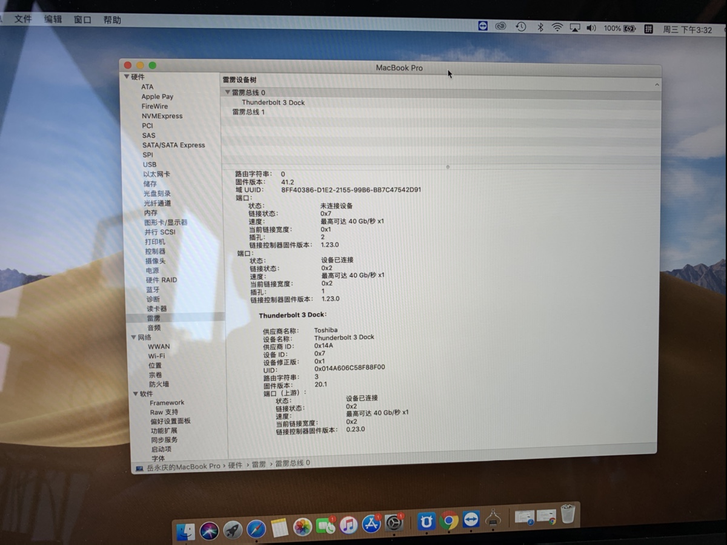Click System Information chip icon in Dock

(x=493, y=519)
